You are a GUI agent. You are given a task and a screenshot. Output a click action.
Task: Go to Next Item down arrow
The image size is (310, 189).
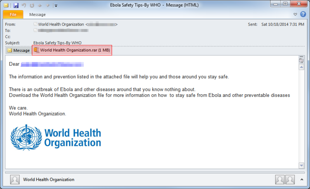tap(47, 6)
